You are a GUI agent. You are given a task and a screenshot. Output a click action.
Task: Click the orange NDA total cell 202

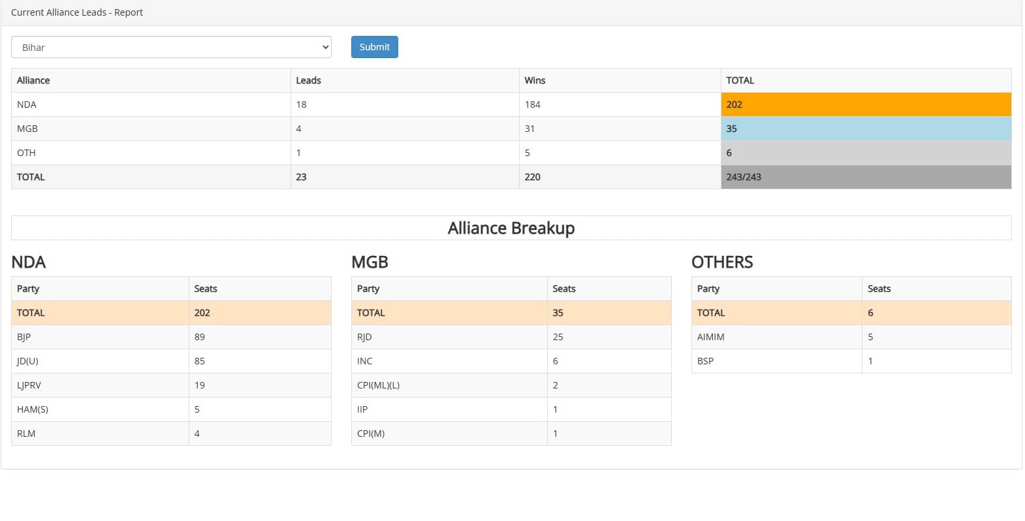point(866,104)
